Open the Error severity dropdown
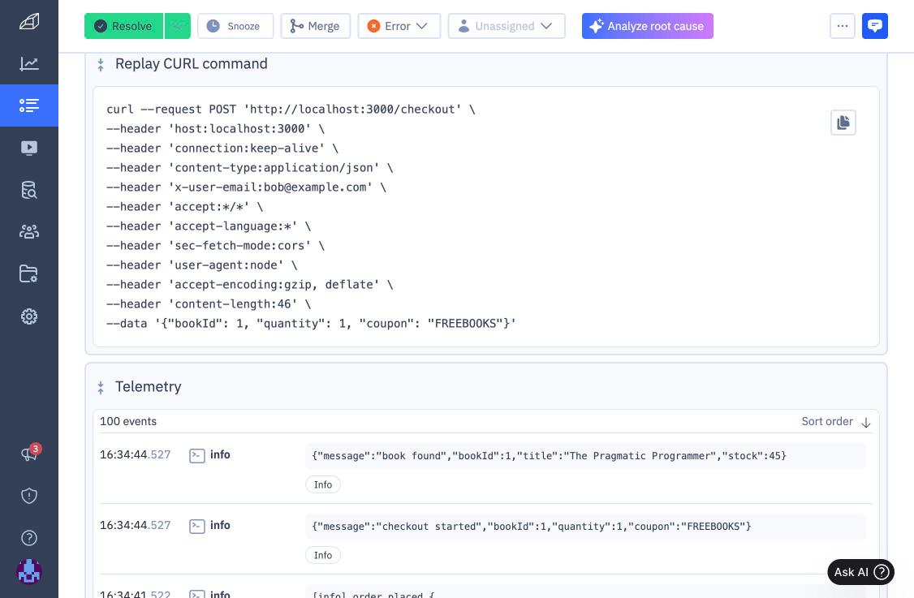This screenshot has height=598, width=914. point(399,26)
